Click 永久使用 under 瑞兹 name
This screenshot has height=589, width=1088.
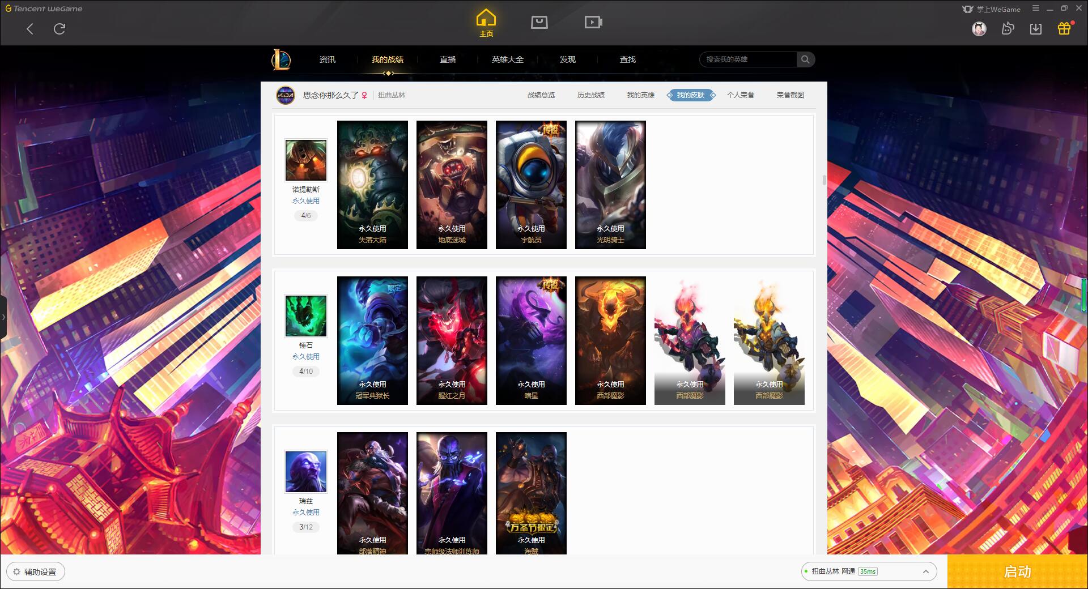tap(306, 513)
